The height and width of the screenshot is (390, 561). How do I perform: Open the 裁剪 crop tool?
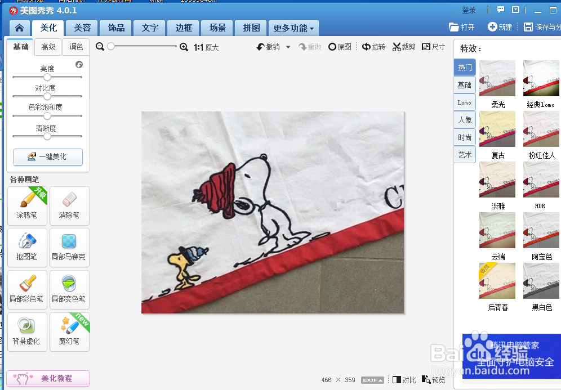point(404,47)
